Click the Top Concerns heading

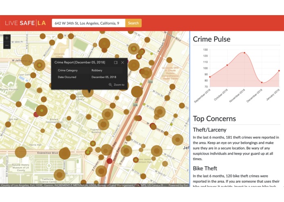point(214,119)
